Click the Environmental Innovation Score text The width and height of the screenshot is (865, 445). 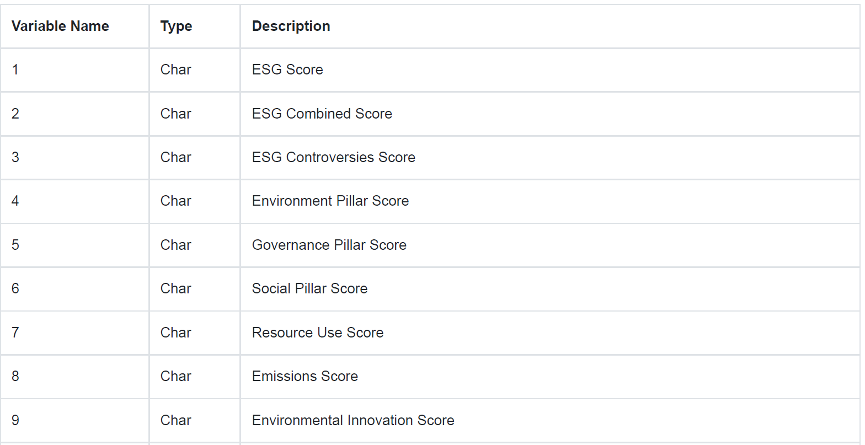pyautogui.click(x=353, y=420)
